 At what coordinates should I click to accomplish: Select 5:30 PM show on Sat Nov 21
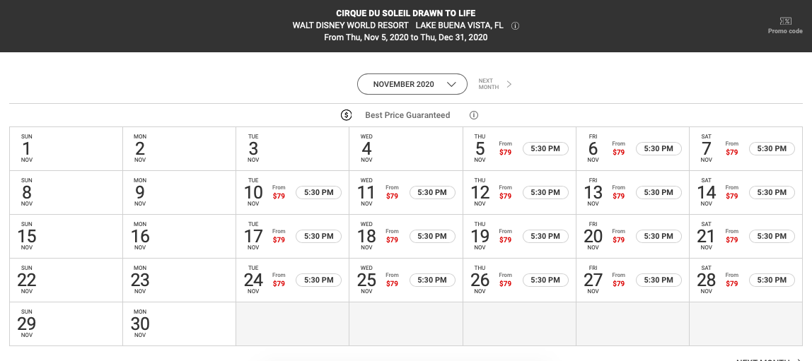coord(772,237)
